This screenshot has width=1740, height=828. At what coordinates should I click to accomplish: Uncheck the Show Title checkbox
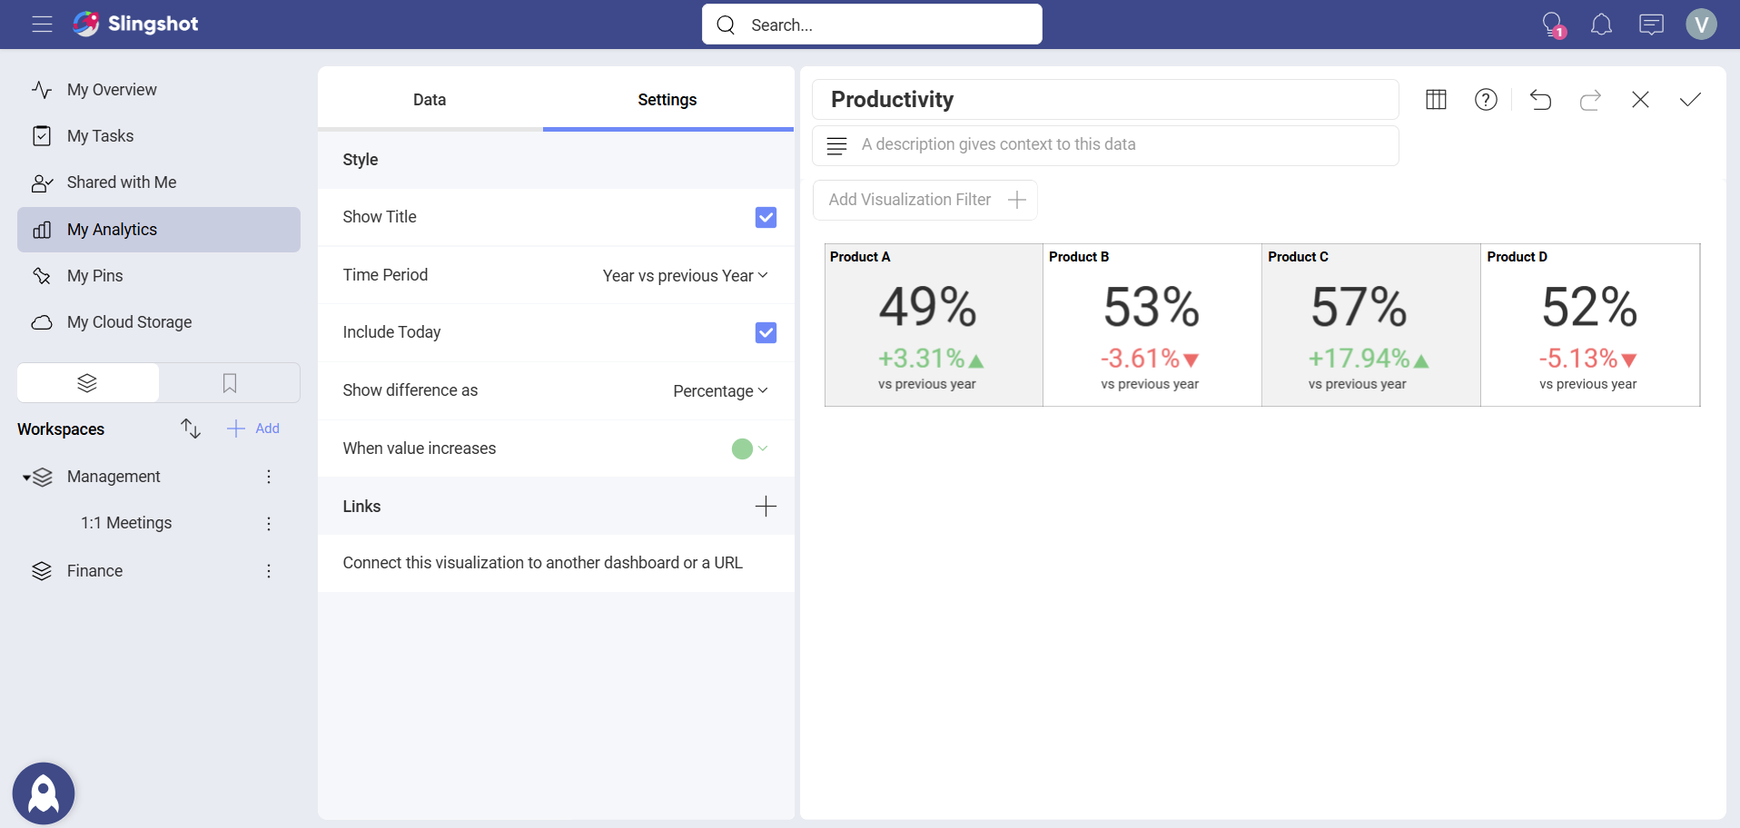click(x=766, y=217)
